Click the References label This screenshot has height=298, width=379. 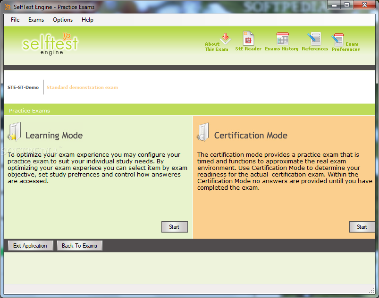pos(315,49)
